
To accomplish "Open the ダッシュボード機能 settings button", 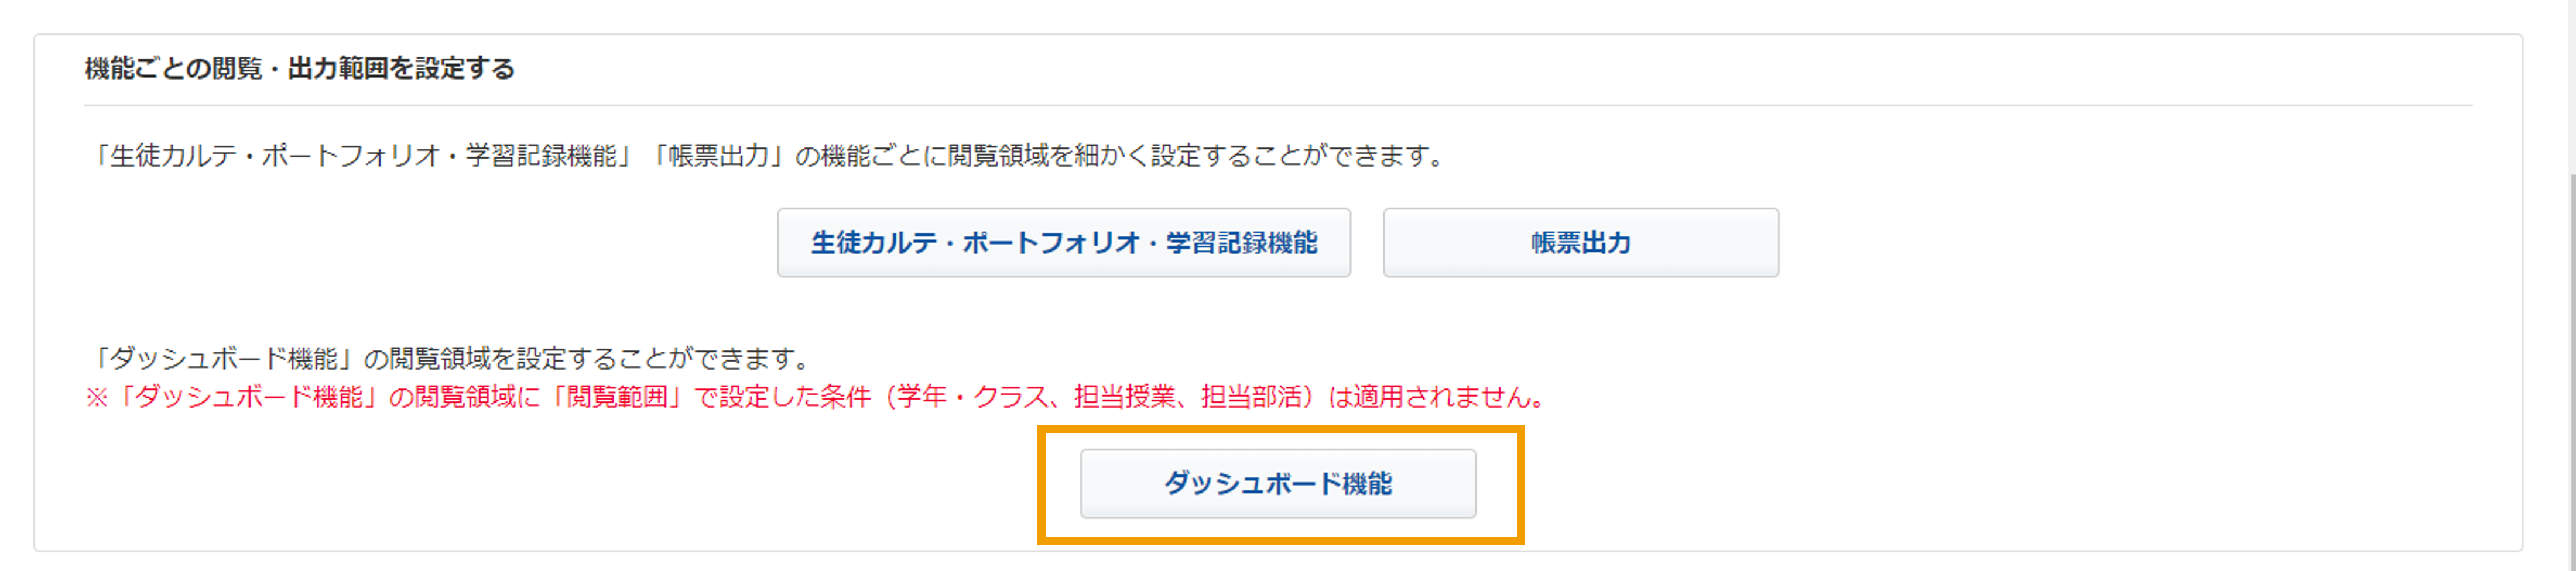I will [x=1278, y=483].
